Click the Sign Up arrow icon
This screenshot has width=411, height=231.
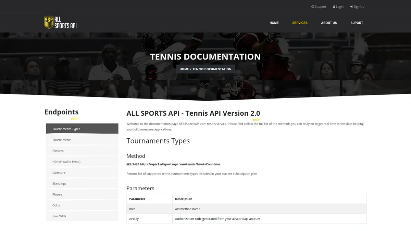351,7
